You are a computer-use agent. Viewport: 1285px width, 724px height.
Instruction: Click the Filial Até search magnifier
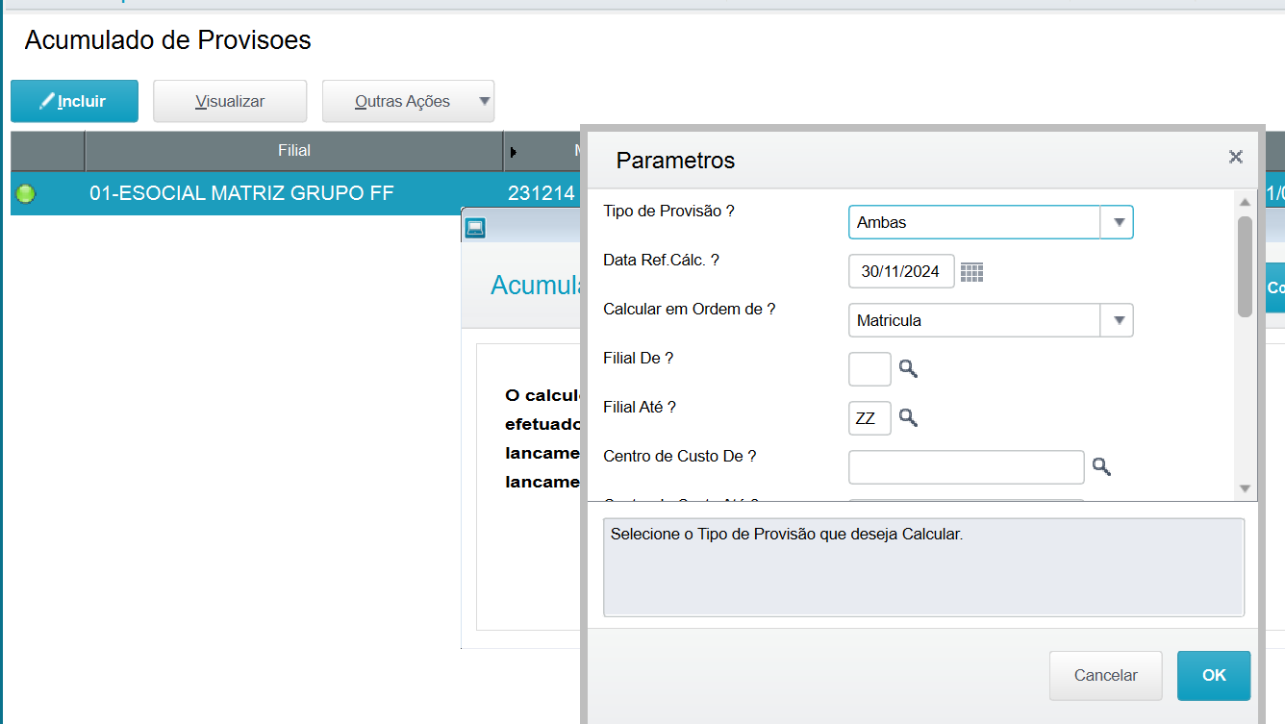click(908, 417)
